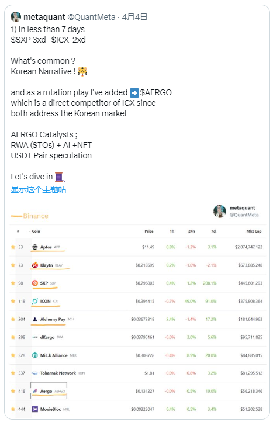The height and width of the screenshot is (422, 273).
Task: Toggle favorite star for Aptos row
Action: click(13, 247)
